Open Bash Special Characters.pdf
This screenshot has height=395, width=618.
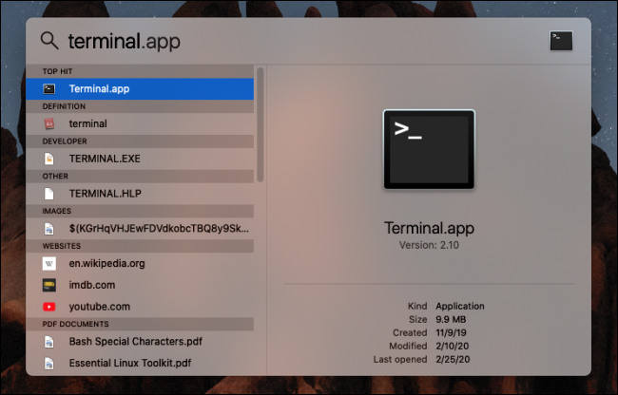click(x=143, y=341)
